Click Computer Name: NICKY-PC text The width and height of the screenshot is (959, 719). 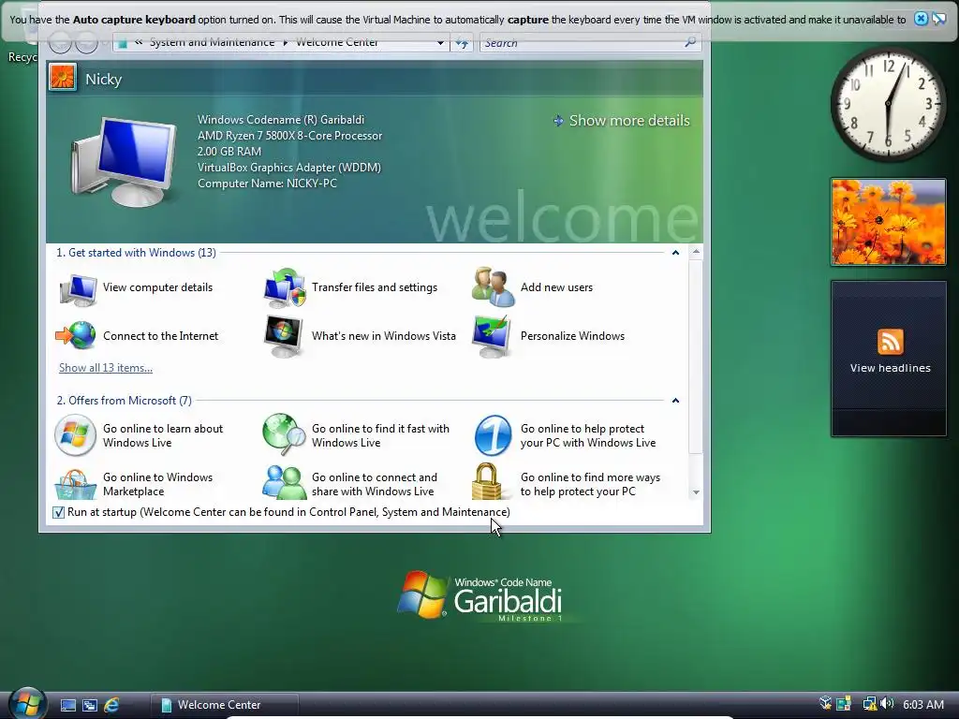pyautogui.click(x=267, y=183)
